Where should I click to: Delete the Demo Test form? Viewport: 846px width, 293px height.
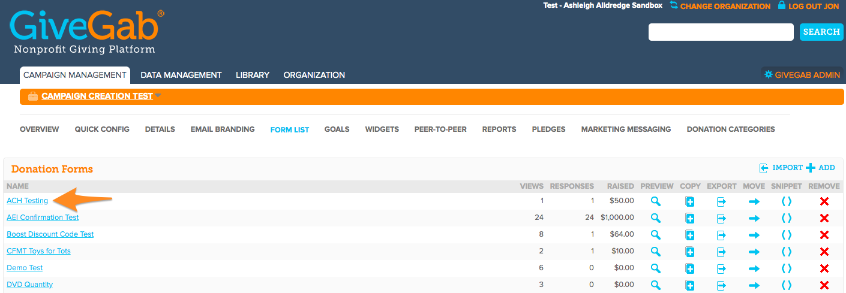coord(824,269)
